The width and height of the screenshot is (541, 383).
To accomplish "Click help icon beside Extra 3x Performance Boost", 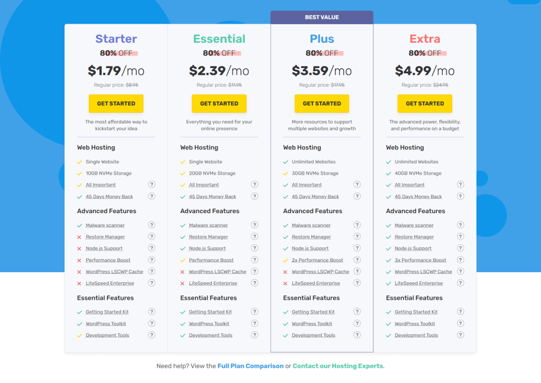I will pos(460,260).
